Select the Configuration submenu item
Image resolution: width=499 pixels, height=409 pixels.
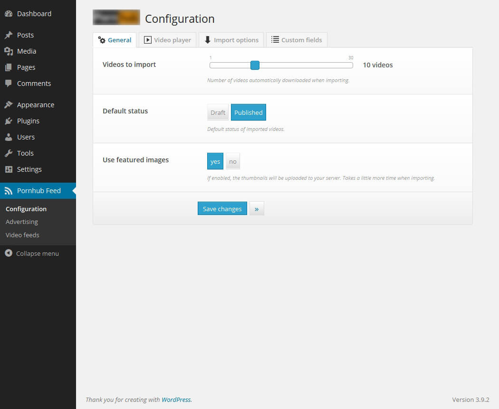click(26, 209)
